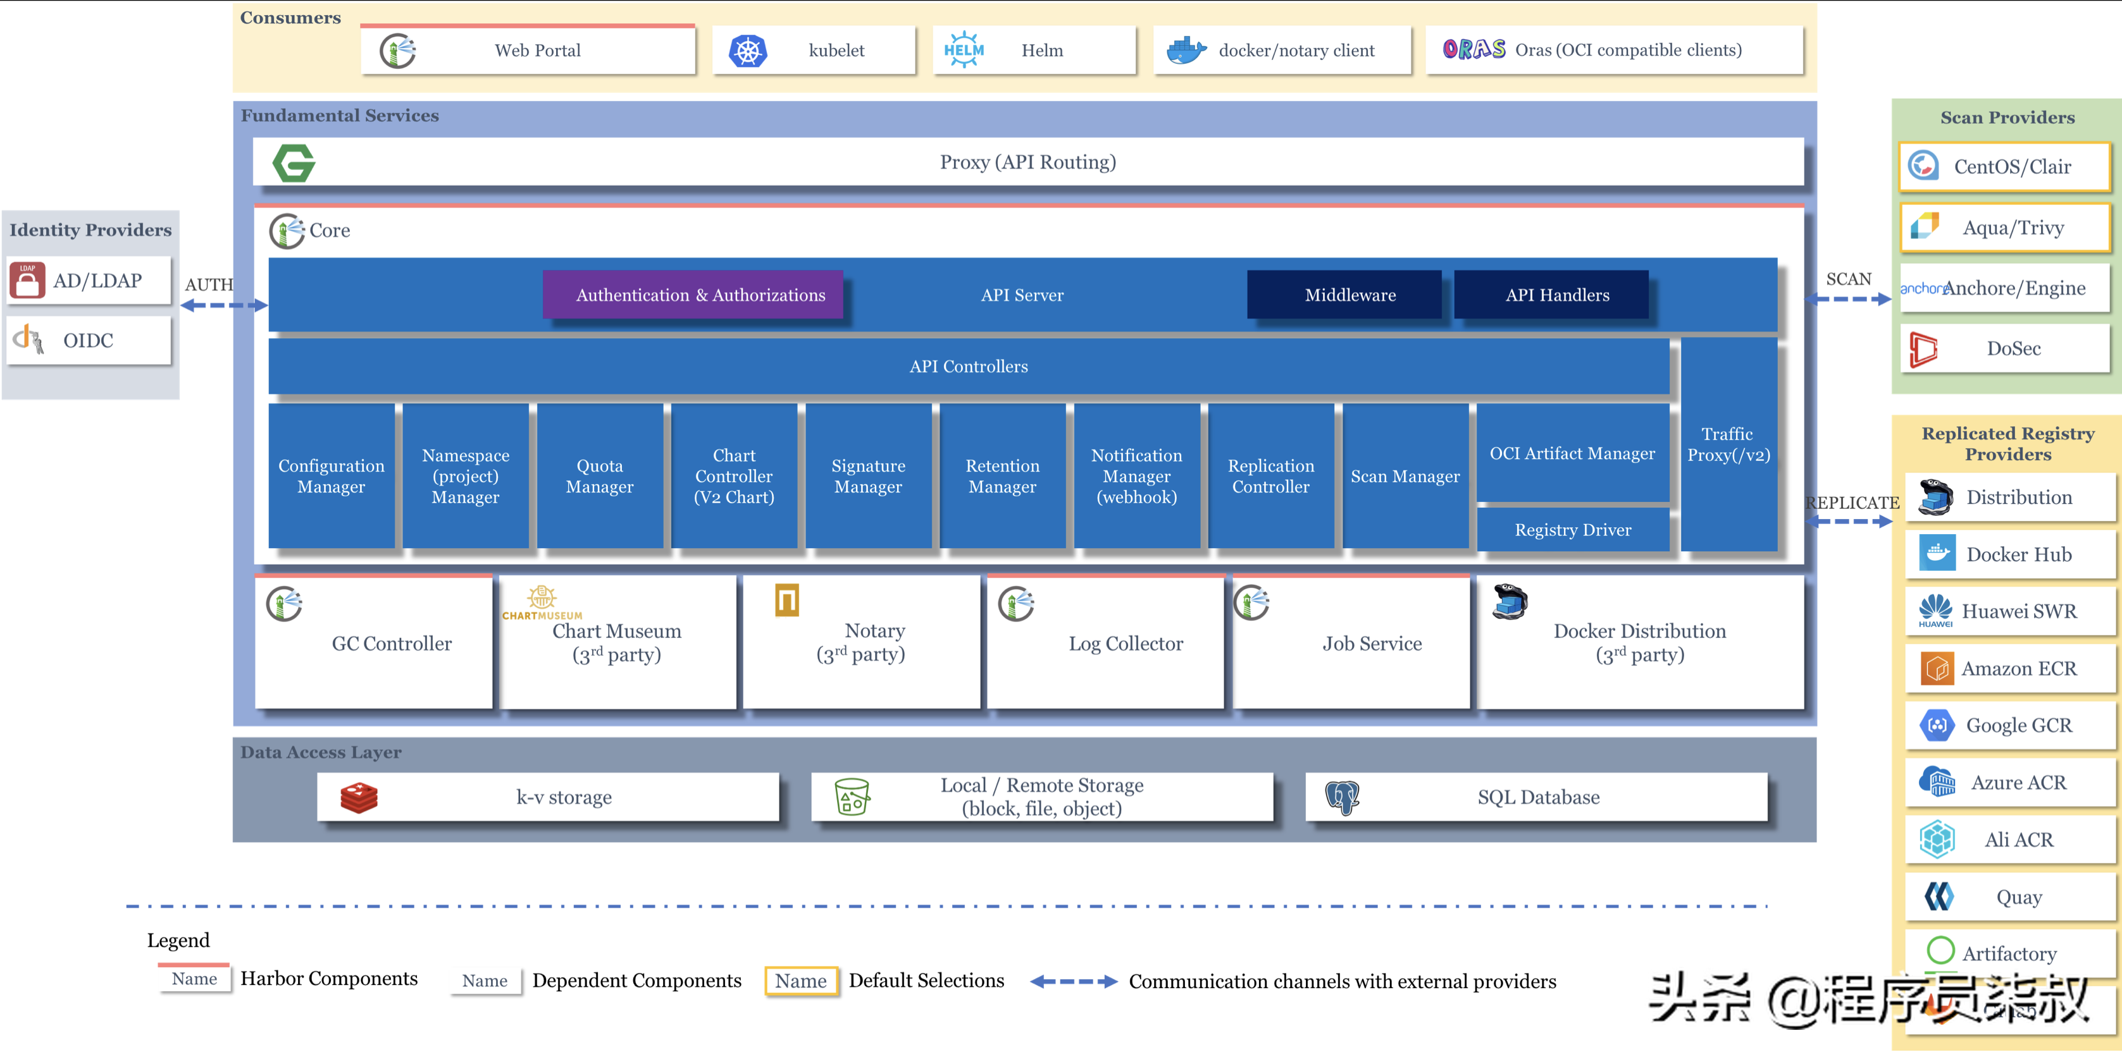Screen dimensions: 2122x1057
Task: Click the CentOS/Clair scan provider entry
Action: pyautogui.click(x=2005, y=166)
